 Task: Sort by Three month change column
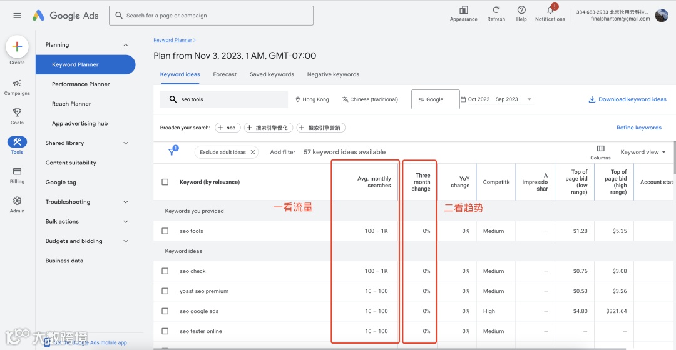pos(421,182)
